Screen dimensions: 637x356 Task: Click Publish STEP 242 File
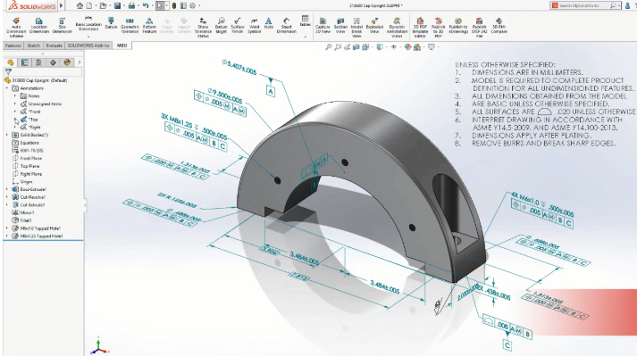click(x=479, y=27)
